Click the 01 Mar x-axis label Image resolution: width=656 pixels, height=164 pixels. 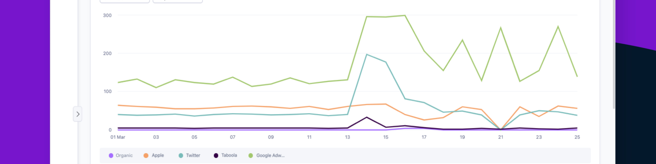pos(118,137)
